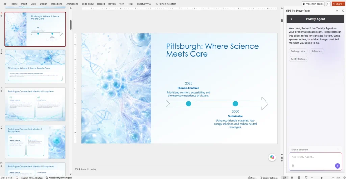Image resolution: width=346 pixels, height=179 pixels.
Task: Select slide 9 thumbnail
Action: point(35,142)
